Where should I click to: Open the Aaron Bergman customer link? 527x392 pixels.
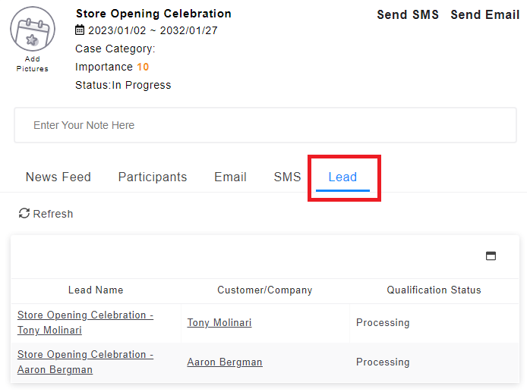click(225, 362)
